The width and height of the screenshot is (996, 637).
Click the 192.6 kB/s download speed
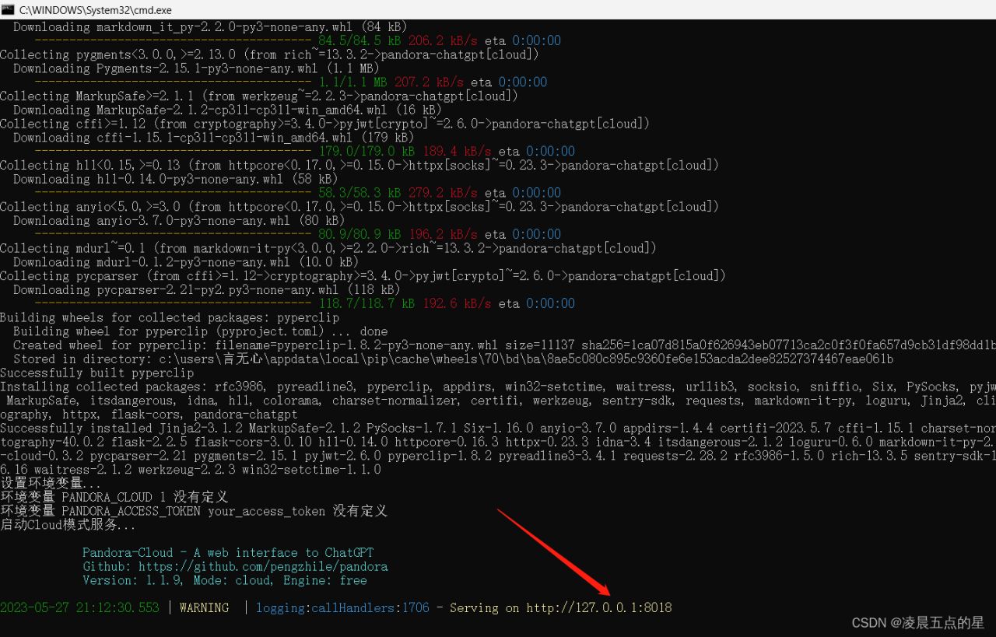[x=457, y=303]
